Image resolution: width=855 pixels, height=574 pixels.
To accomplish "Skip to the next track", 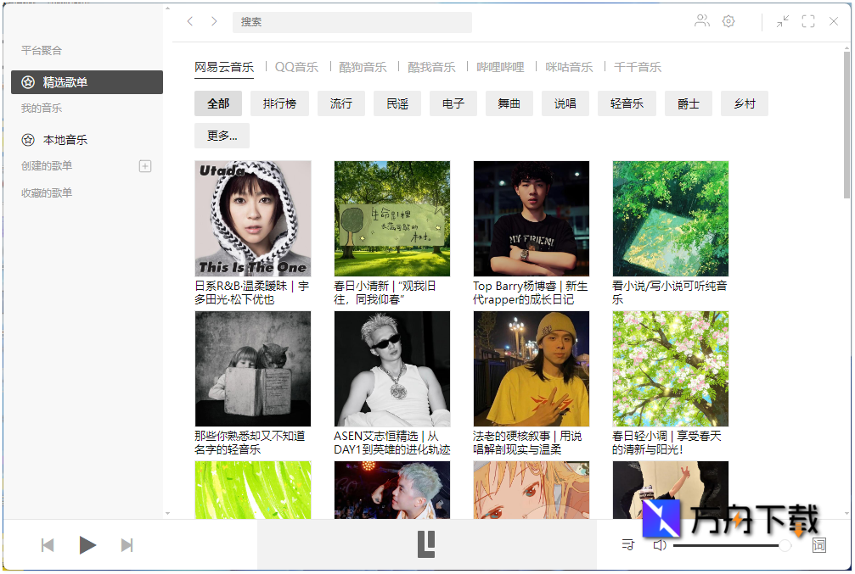I will click(x=127, y=545).
